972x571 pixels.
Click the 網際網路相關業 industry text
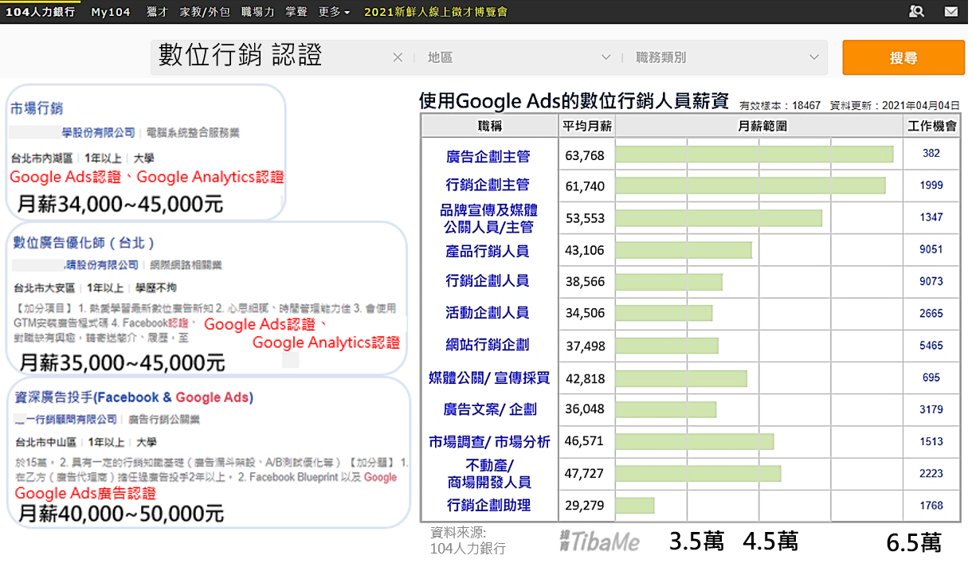(x=186, y=264)
